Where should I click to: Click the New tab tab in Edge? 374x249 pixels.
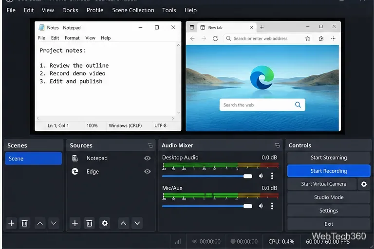pos(227,27)
